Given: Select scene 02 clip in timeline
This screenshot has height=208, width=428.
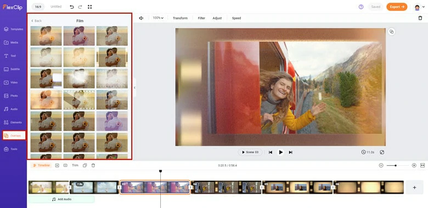Looking at the screenshot, I should 94,187.
